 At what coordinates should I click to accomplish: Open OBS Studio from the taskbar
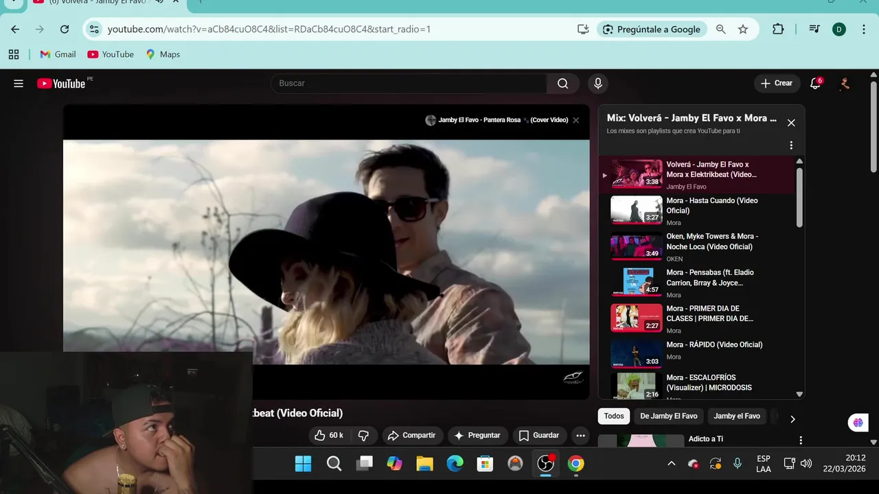(545, 464)
